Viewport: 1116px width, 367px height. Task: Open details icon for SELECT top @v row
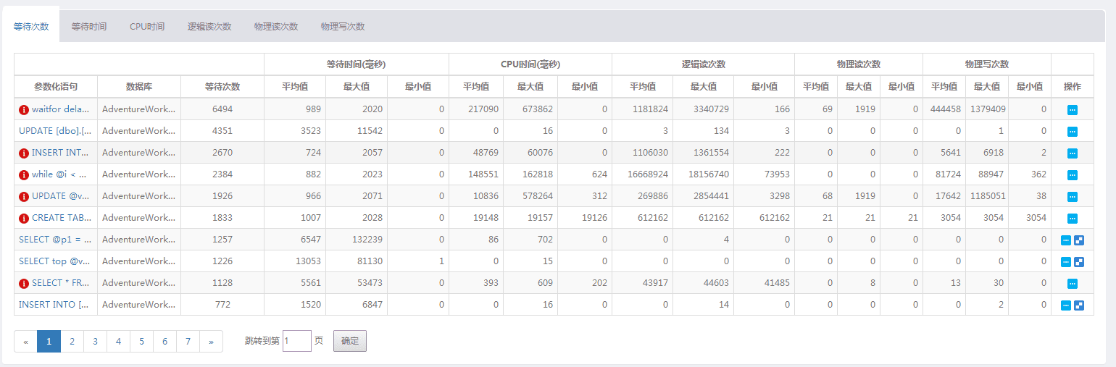coord(1066,262)
